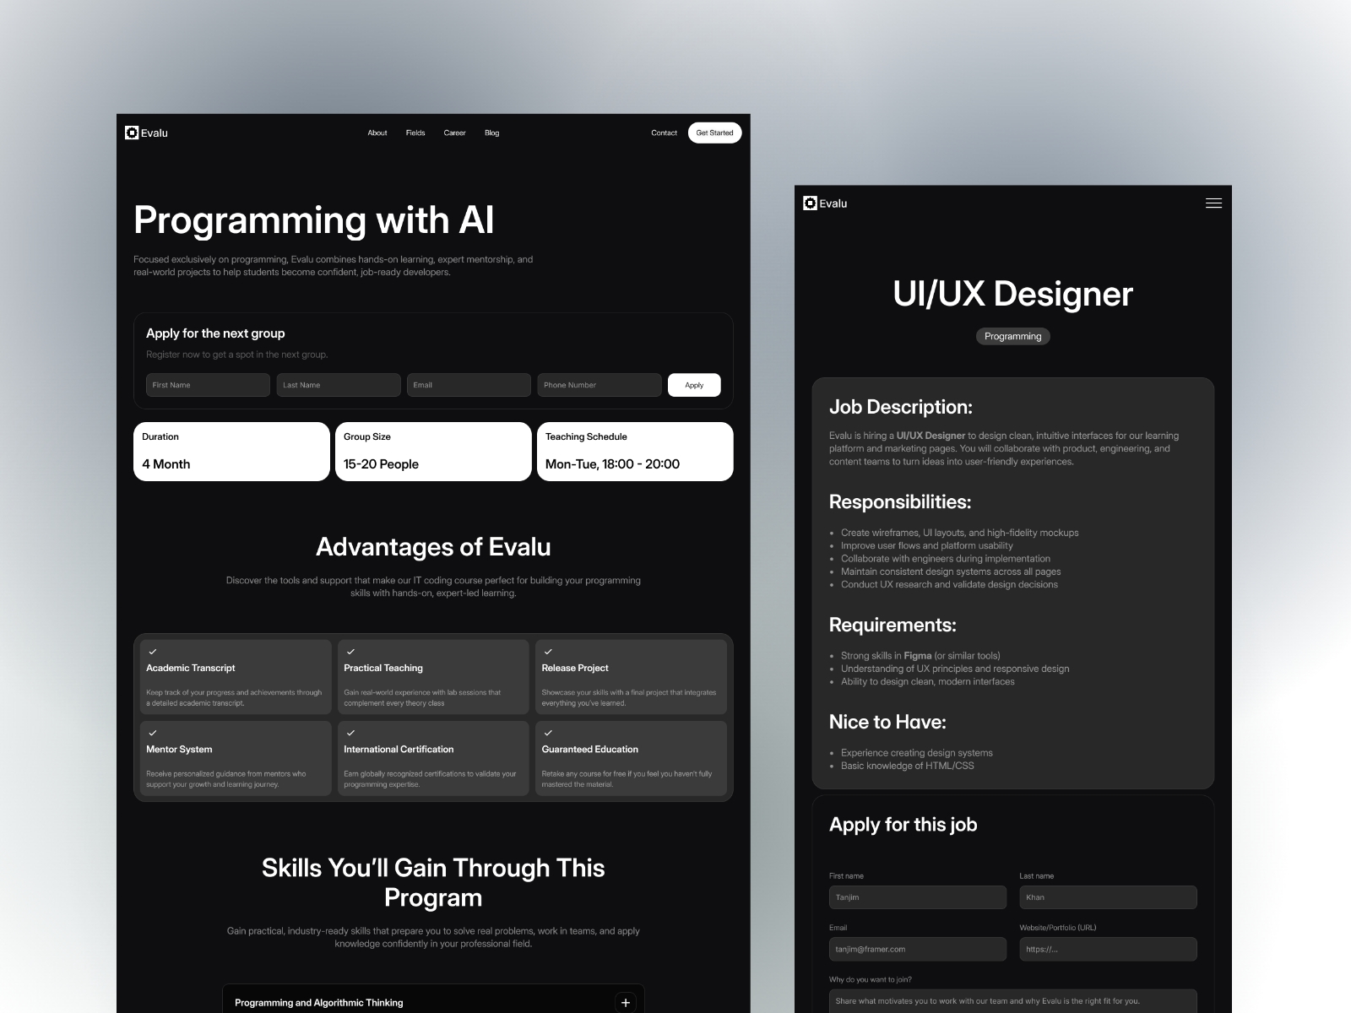
Task: Click the checkmark icon on Practical Teaching card
Action: [x=351, y=652]
